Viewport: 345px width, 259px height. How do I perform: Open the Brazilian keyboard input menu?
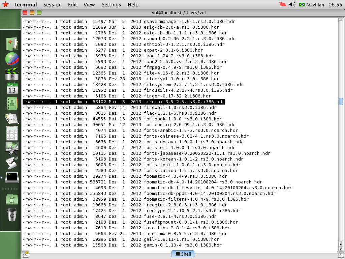312,5
